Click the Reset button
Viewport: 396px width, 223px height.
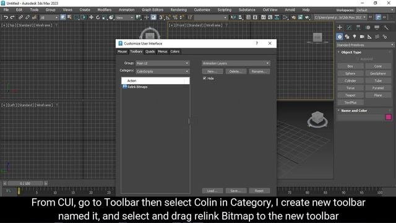[259, 191]
